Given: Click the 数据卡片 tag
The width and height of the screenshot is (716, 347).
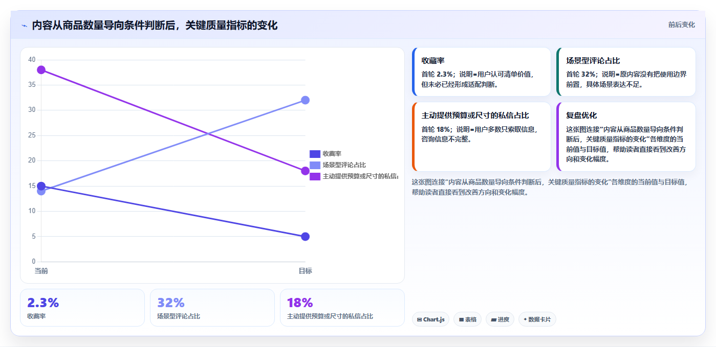Looking at the screenshot, I should pos(537,319).
